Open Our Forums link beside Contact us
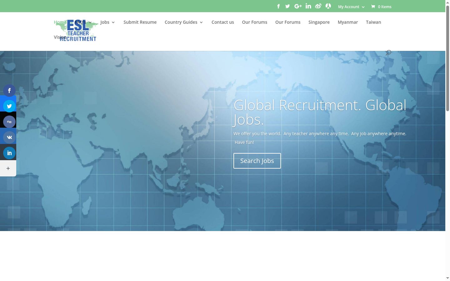Screen dimensions: 450x281 pyautogui.click(x=255, y=22)
